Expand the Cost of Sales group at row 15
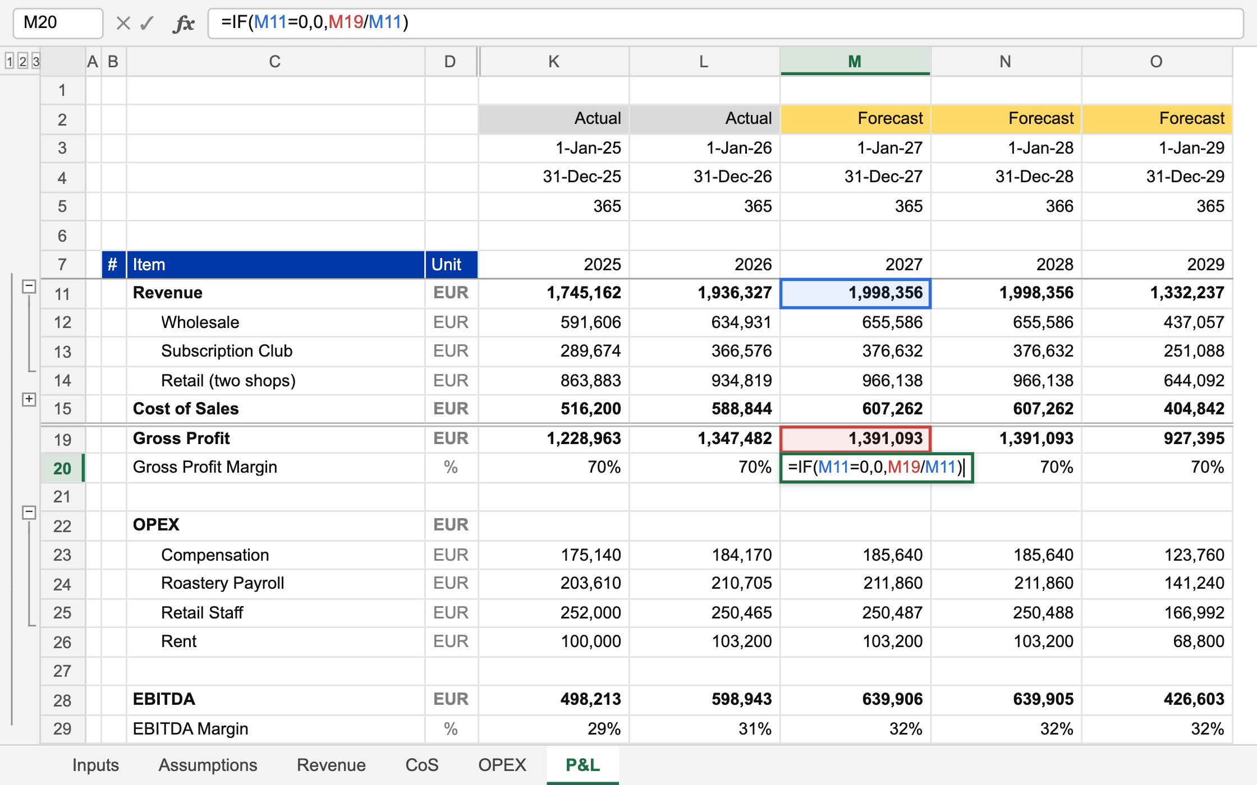The height and width of the screenshot is (785, 1257). click(x=29, y=399)
